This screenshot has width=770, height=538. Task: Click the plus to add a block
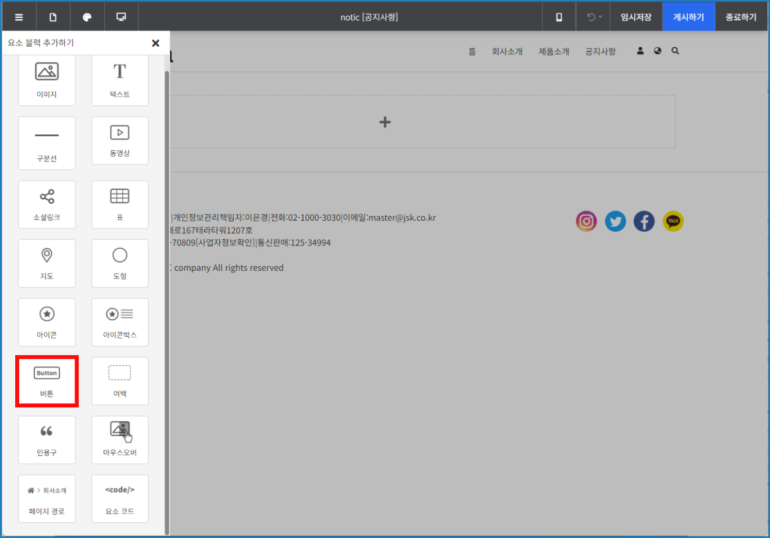click(x=385, y=122)
